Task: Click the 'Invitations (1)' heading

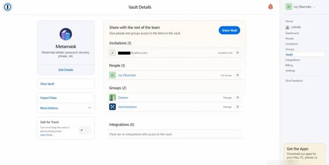Action: point(120,43)
